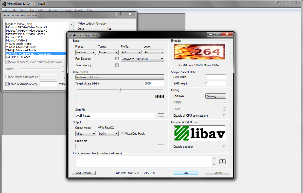Click the codec list scroll up arrow

click(x=71, y=25)
